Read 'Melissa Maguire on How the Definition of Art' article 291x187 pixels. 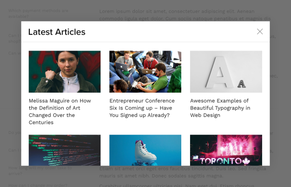(x=60, y=111)
